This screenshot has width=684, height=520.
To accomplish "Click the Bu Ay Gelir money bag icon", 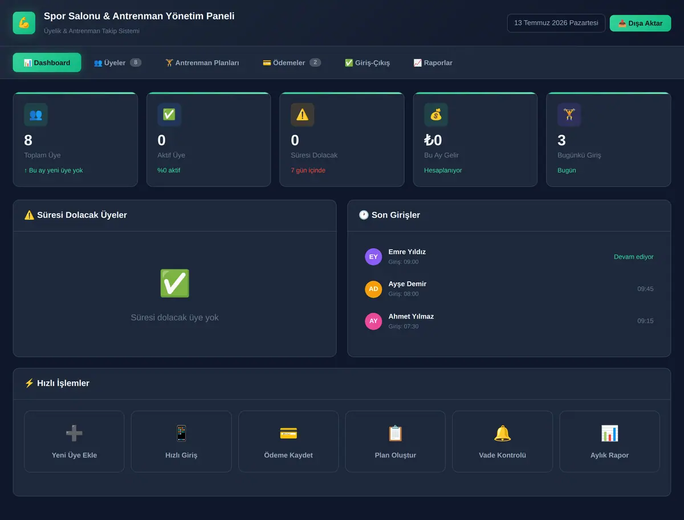I will [x=436, y=114].
